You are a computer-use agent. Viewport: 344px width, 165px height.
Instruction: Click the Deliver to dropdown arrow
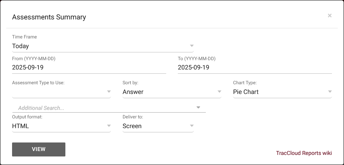(x=191, y=126)
